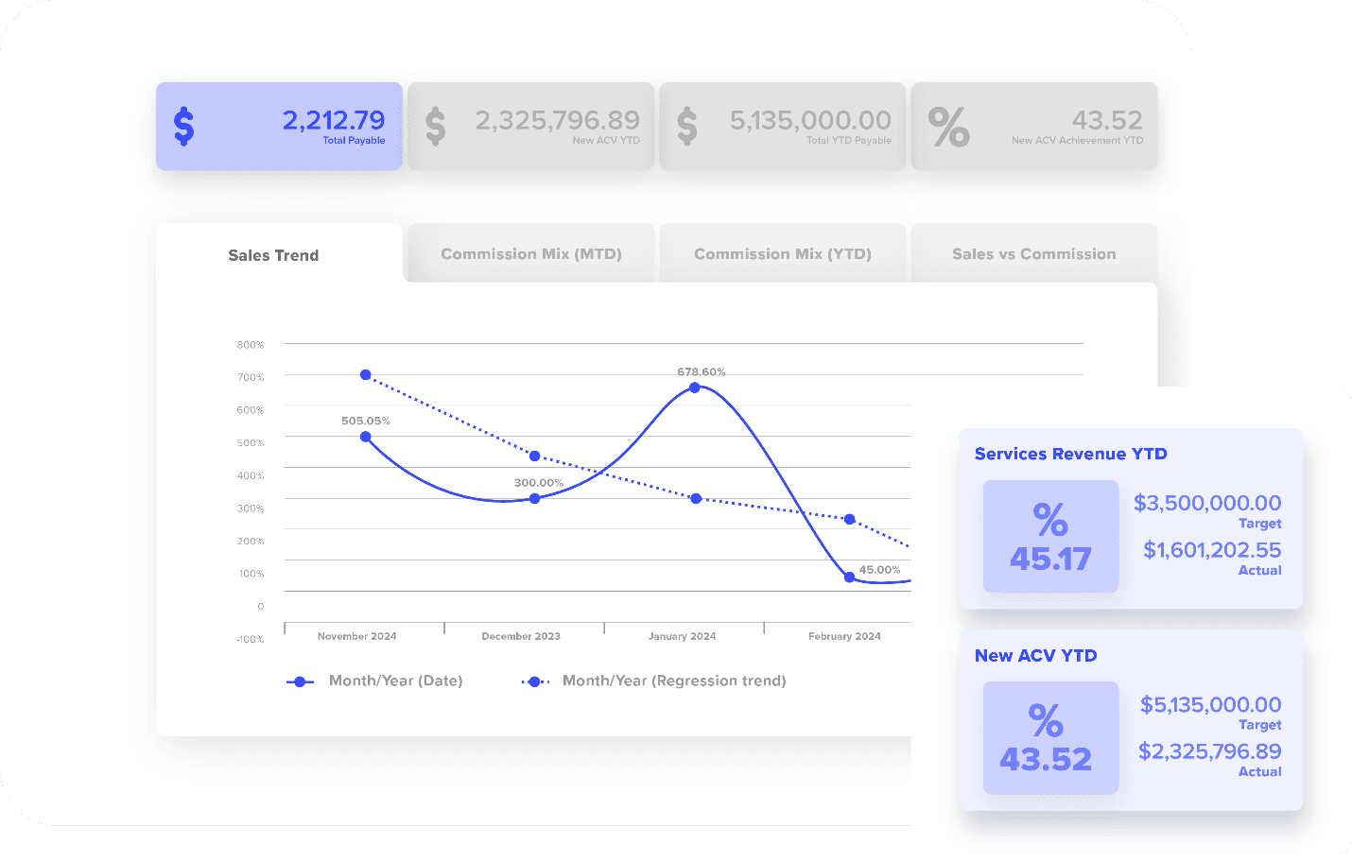Click the 505.05% data point for November
Screen dimensions: 1352x862
[x=366, y=437]
